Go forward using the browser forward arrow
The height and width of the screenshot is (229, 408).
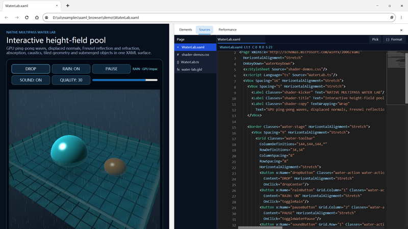[x=17, y=17]
